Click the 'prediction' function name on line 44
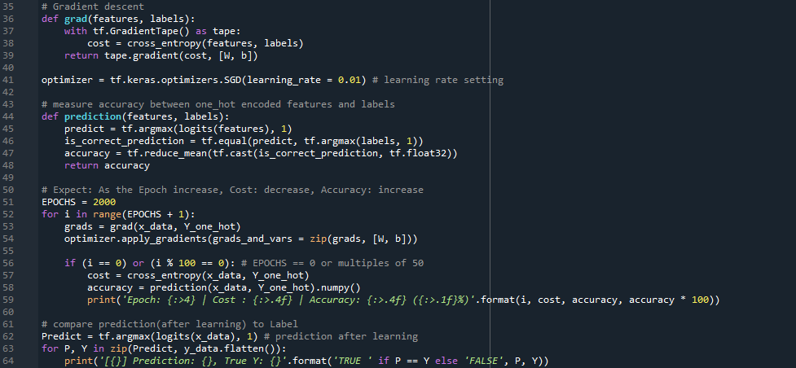 point(93,116)
